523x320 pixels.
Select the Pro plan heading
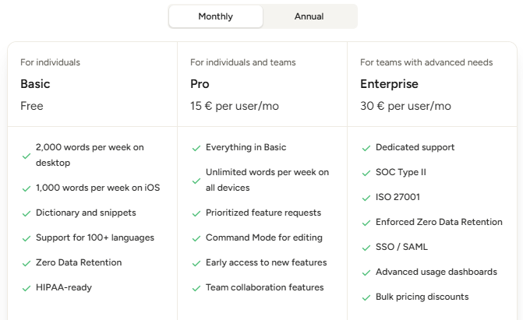coord(200,84)
